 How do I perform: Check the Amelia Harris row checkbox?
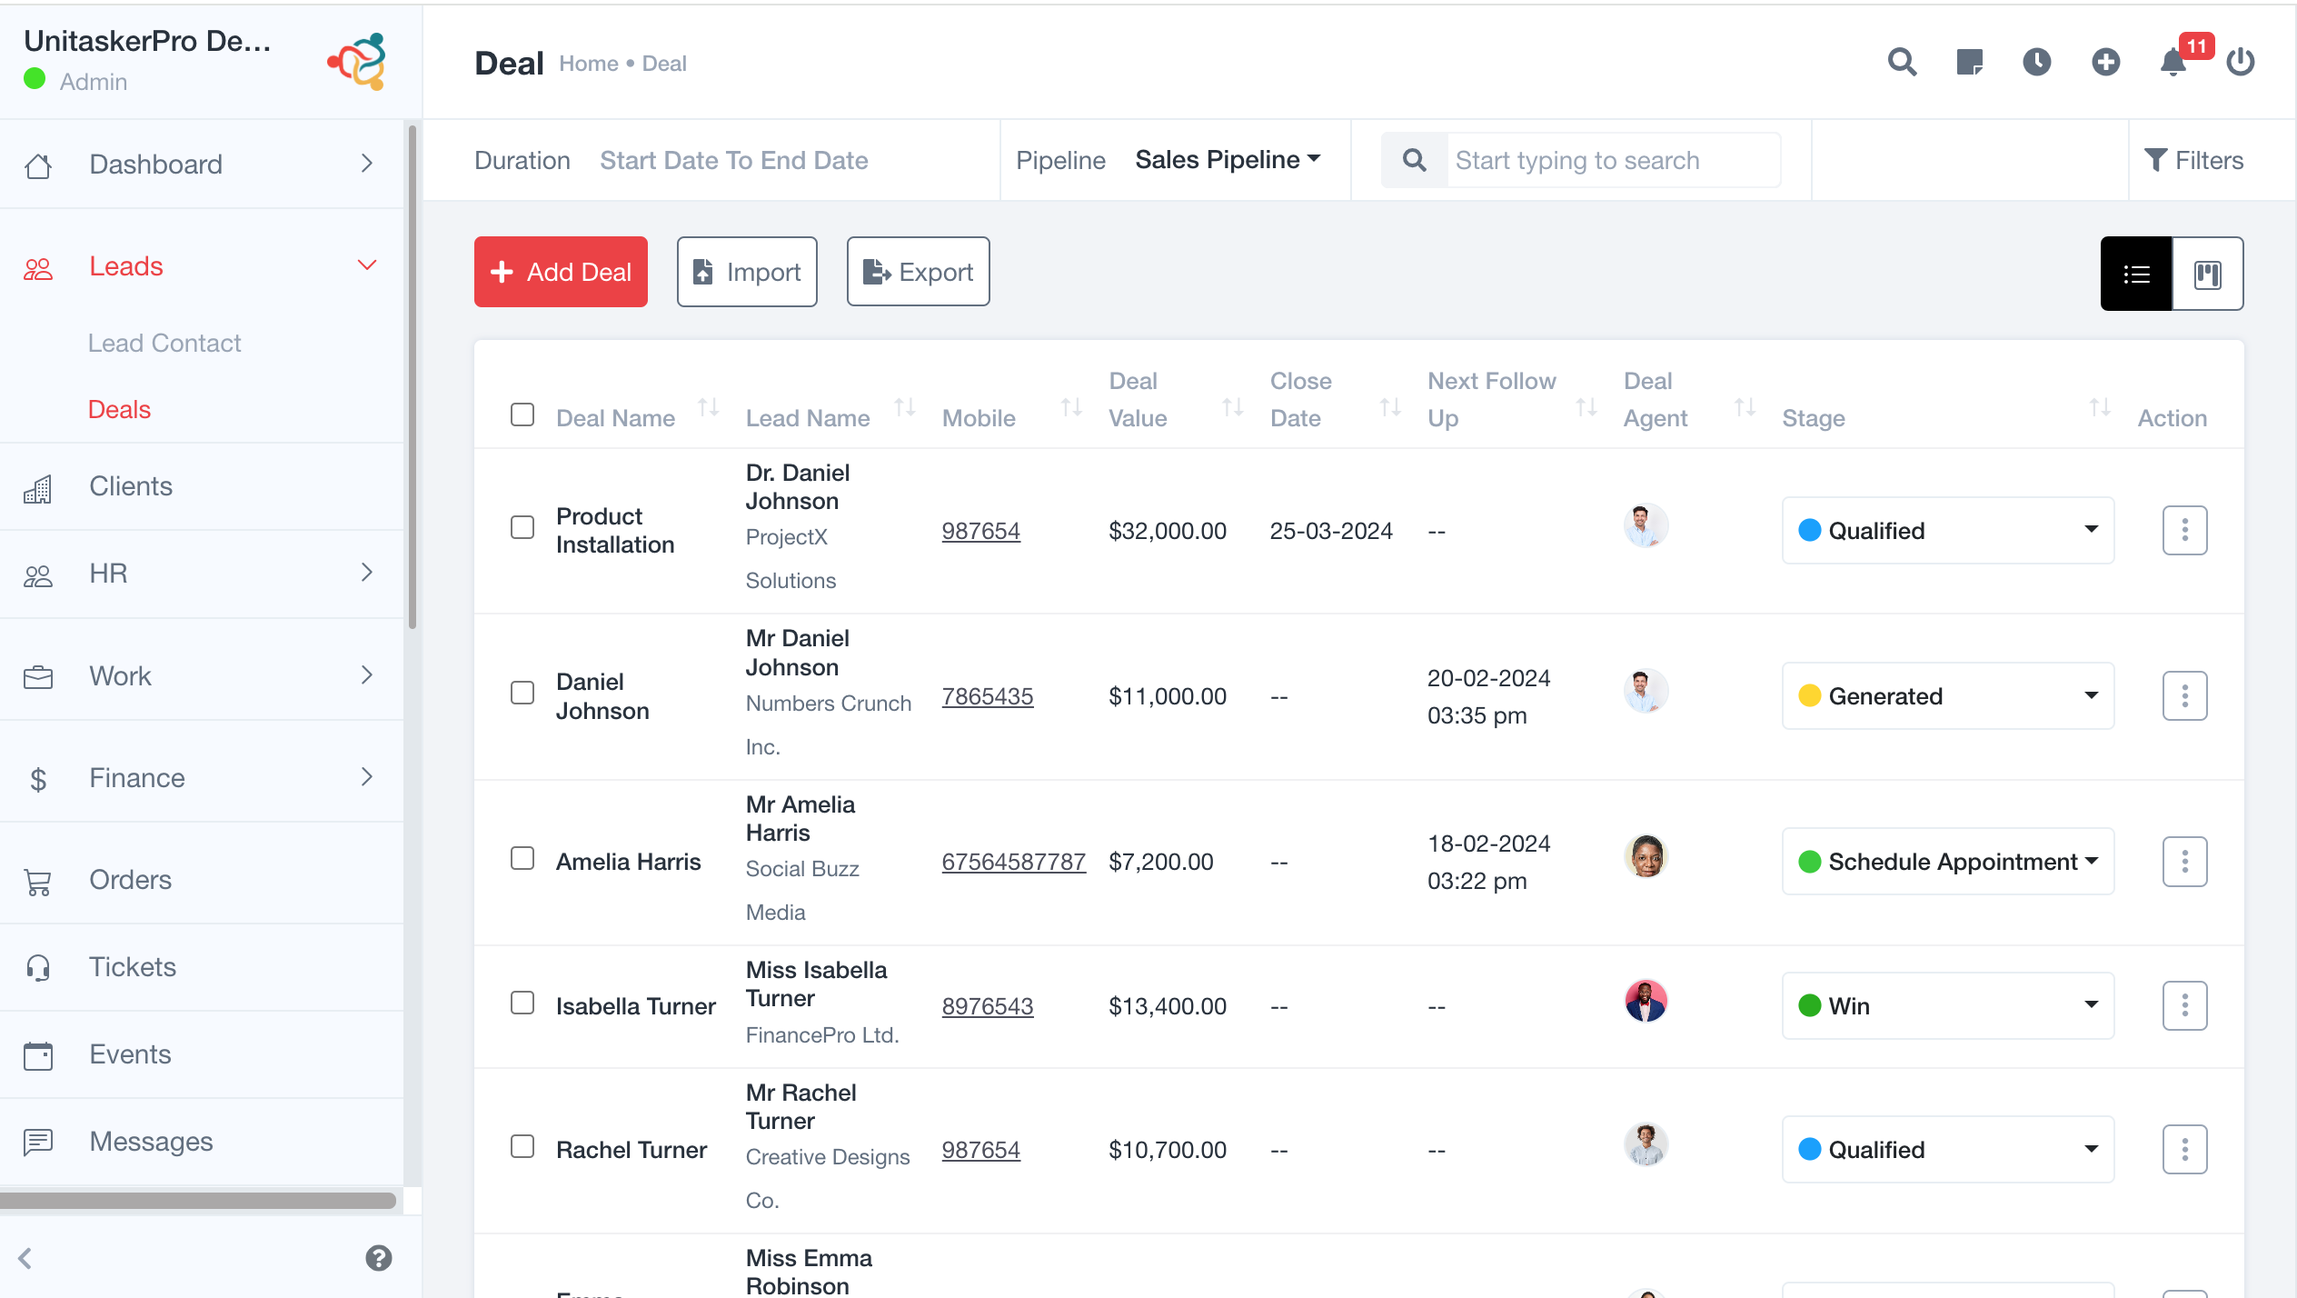coord(522,858)
